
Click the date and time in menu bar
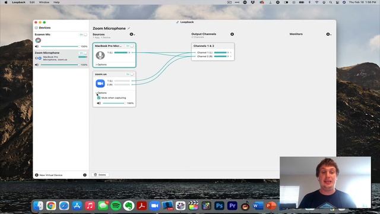tap(363, 2)
